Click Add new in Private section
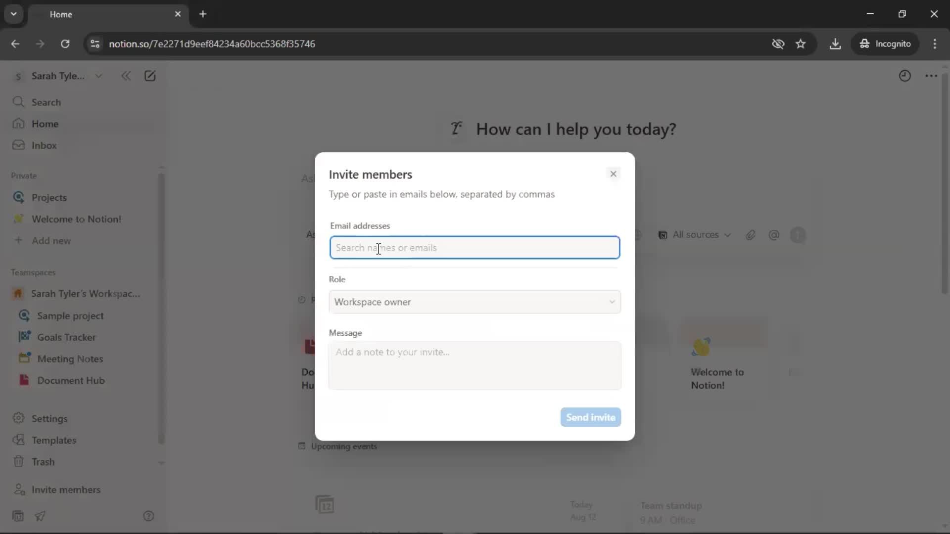 coord(51,241)
